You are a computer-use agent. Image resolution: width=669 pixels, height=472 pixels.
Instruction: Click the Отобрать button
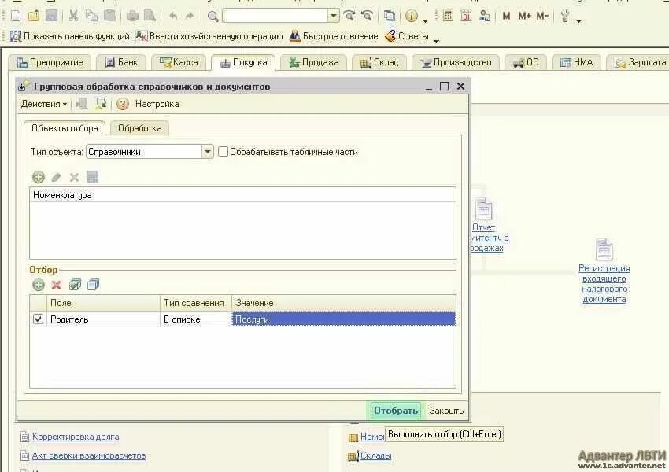(396, 411)
